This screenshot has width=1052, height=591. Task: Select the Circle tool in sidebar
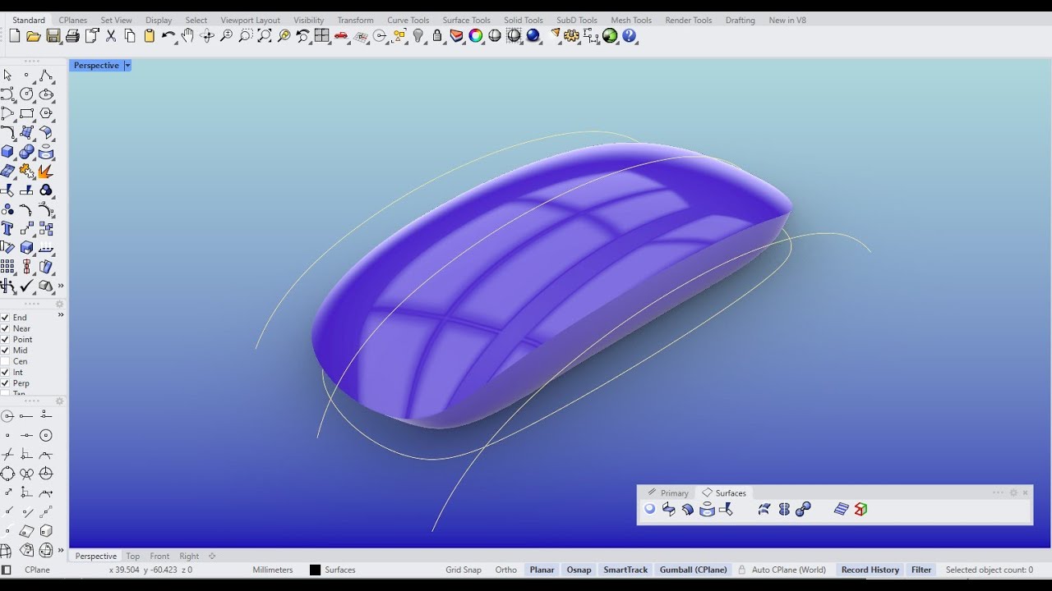26,94
